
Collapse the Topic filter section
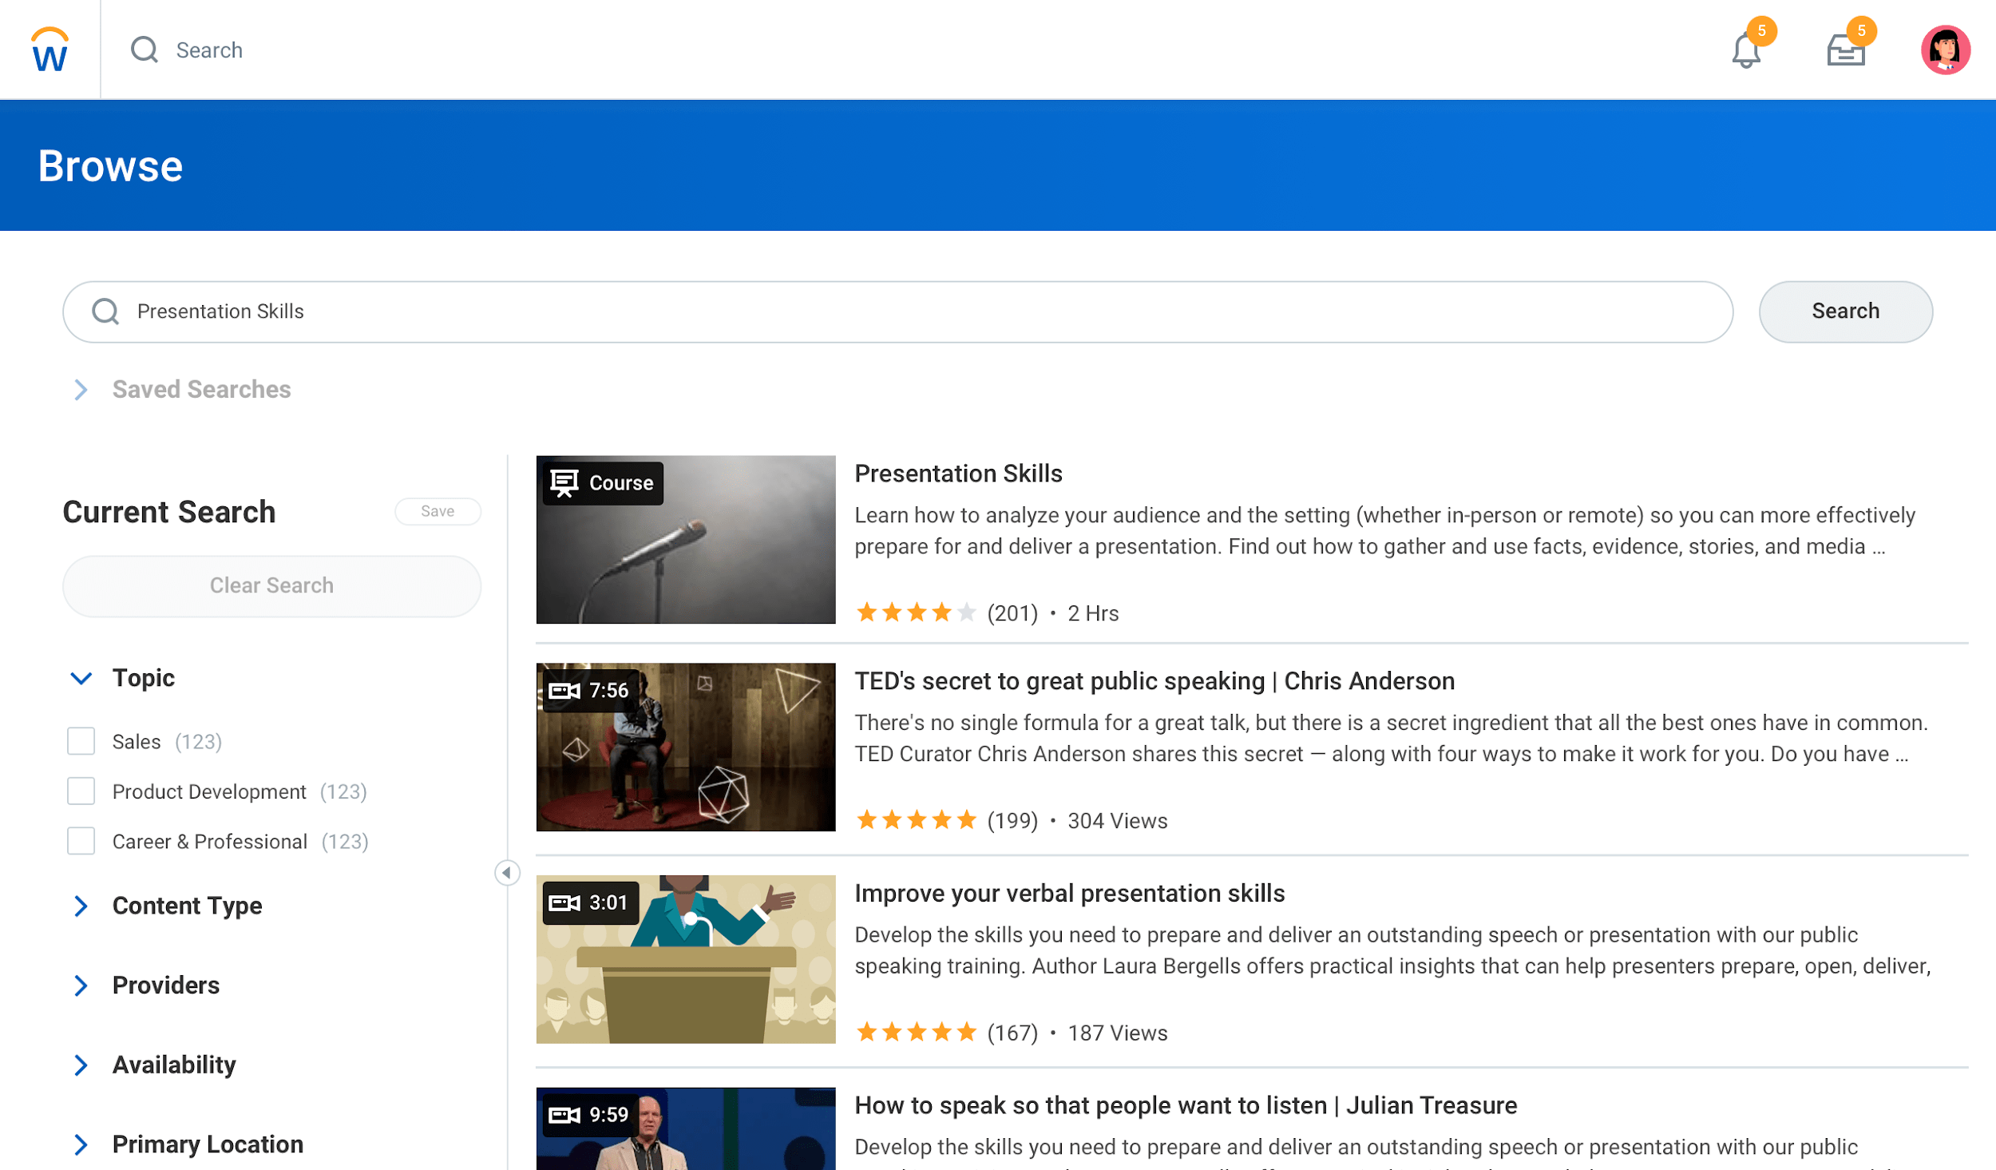click(81, 678)
